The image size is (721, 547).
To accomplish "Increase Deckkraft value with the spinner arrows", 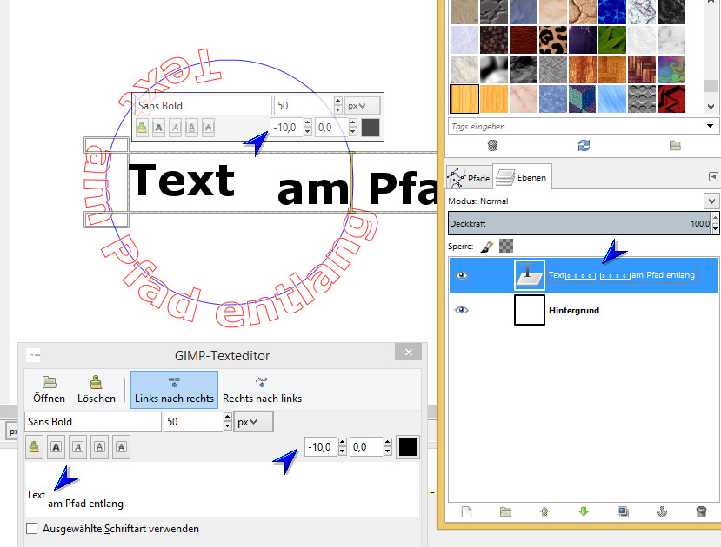I will [x=715, y=218].
